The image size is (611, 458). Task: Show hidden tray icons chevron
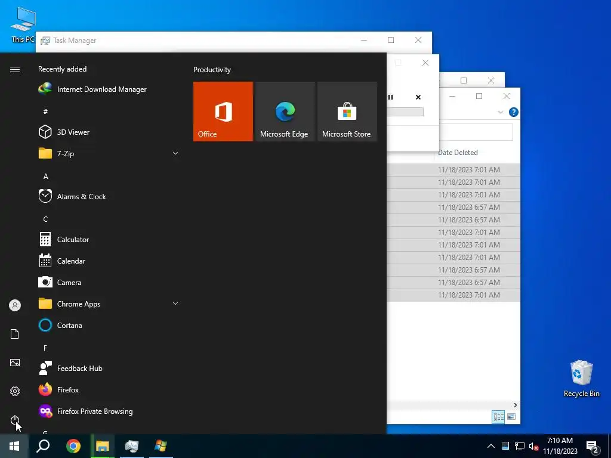tap(491, 446)
